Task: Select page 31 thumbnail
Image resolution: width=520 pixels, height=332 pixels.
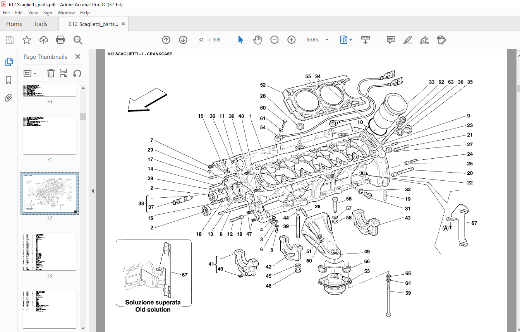Action: click(x=50, y=135)
